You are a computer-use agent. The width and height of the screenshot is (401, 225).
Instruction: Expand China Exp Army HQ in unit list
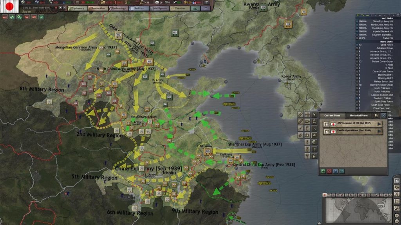tap(357, 21)
